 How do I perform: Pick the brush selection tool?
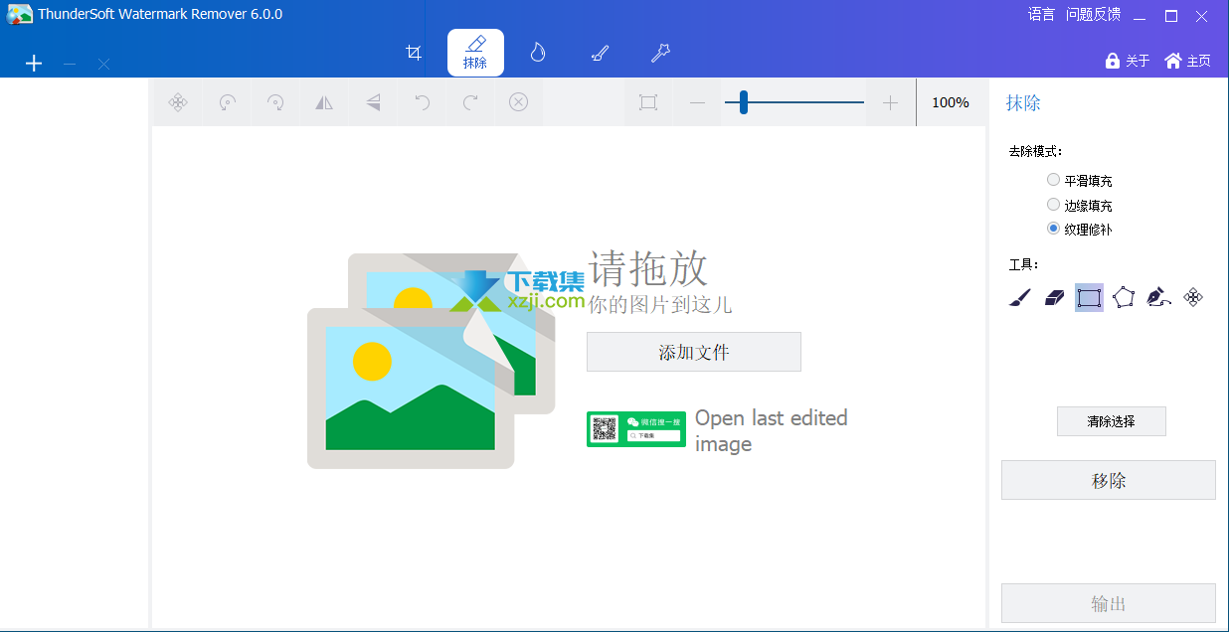point(1019,297)
